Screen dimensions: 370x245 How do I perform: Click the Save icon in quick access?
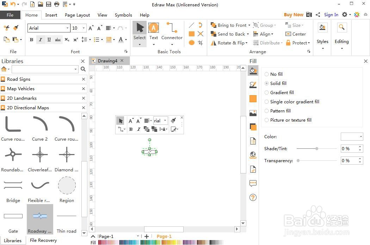48,4
